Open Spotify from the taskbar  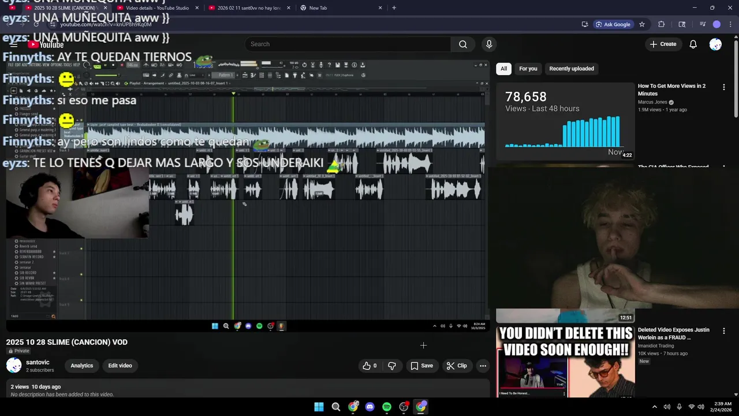387,407
